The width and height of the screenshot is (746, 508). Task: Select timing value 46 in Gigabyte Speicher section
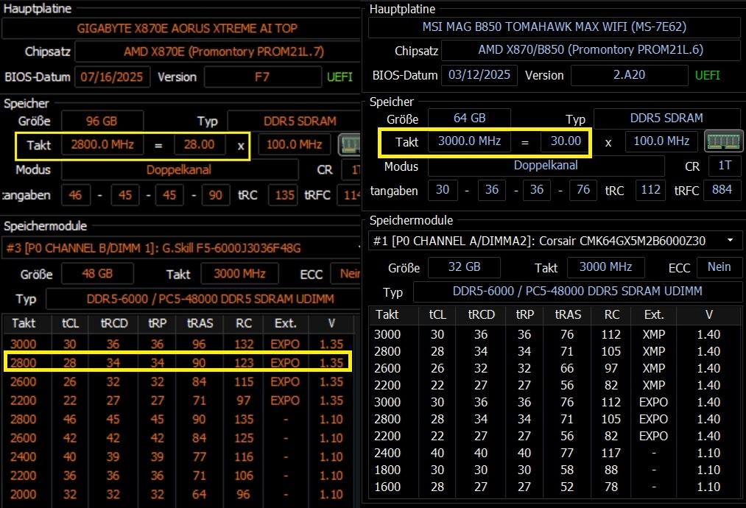(x=76, y=195)
